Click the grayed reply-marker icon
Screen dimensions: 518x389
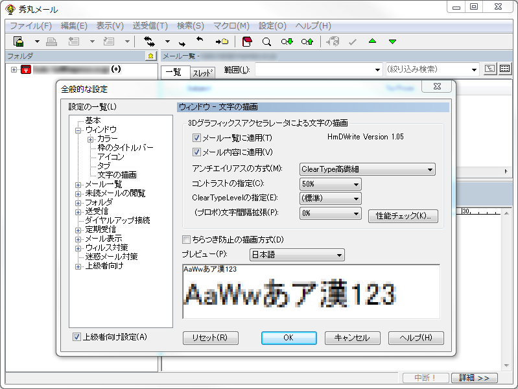(x=333, y=41)
